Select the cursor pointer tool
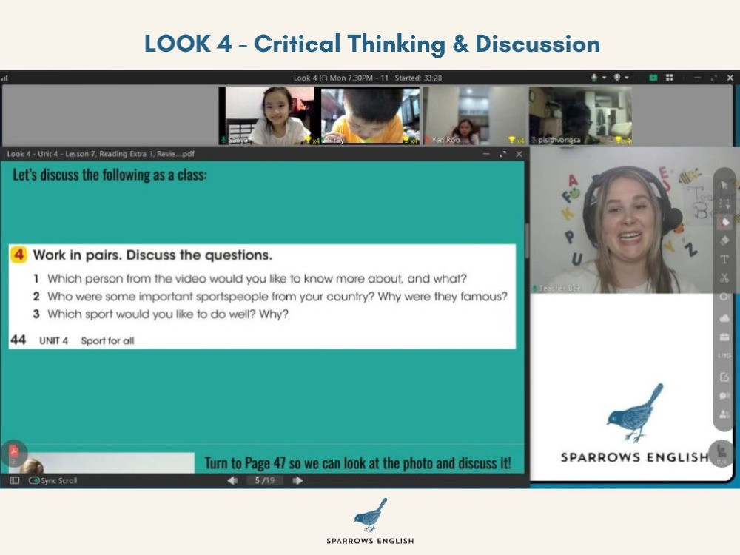 pos(724,184)
